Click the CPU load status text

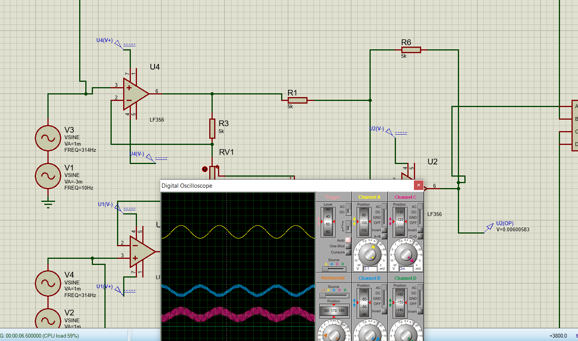60,336
